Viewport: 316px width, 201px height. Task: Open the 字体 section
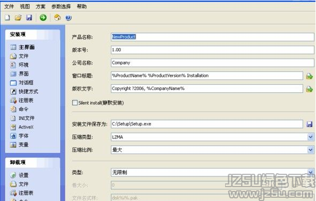(x=19, y=136)
